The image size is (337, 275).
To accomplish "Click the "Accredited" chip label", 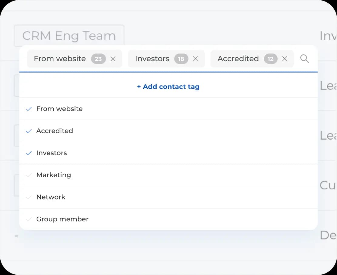I will tap(238, 59).
